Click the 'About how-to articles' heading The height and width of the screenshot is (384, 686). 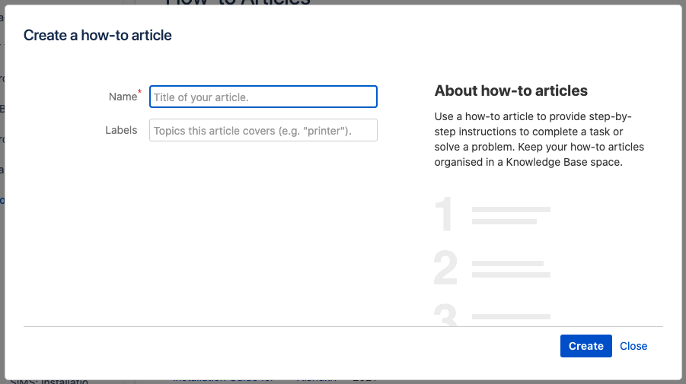[511, 90]
